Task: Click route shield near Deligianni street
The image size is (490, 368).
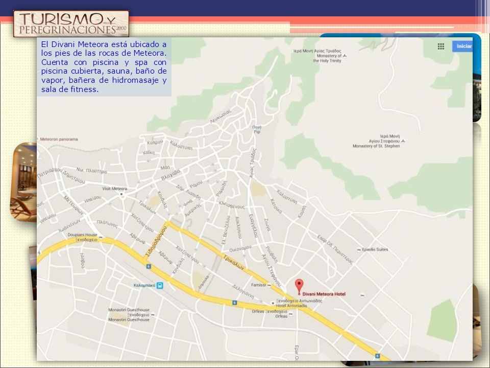Action: coord(234,303)
